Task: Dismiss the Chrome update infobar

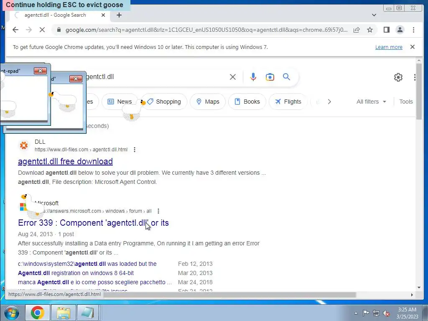Action: 413,47
